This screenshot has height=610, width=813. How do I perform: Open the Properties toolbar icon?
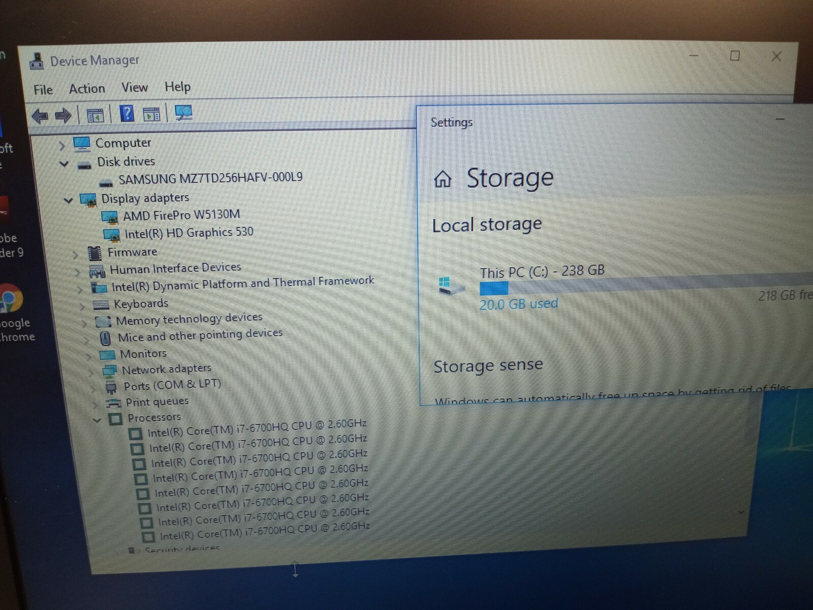click(95, 115)
